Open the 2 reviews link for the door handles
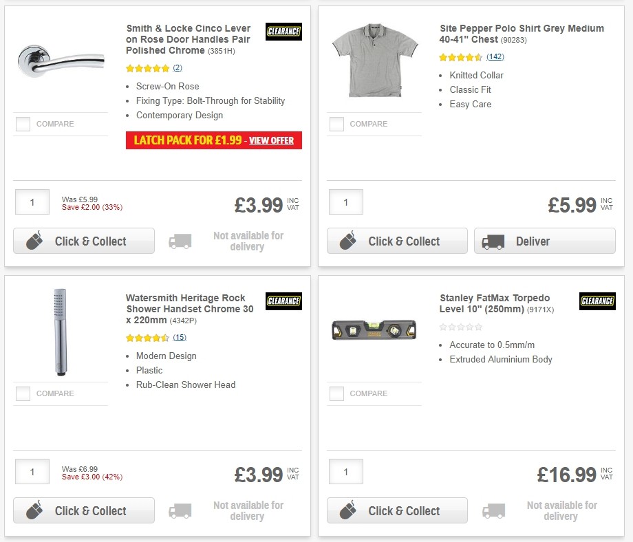Image resolution: width=633 pixels, height=542 pixels. click(178, 68)
